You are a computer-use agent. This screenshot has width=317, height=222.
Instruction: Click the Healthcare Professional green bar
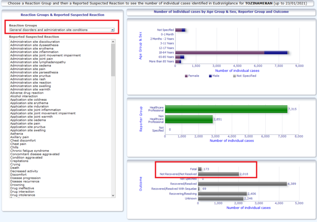pos(226,109)
